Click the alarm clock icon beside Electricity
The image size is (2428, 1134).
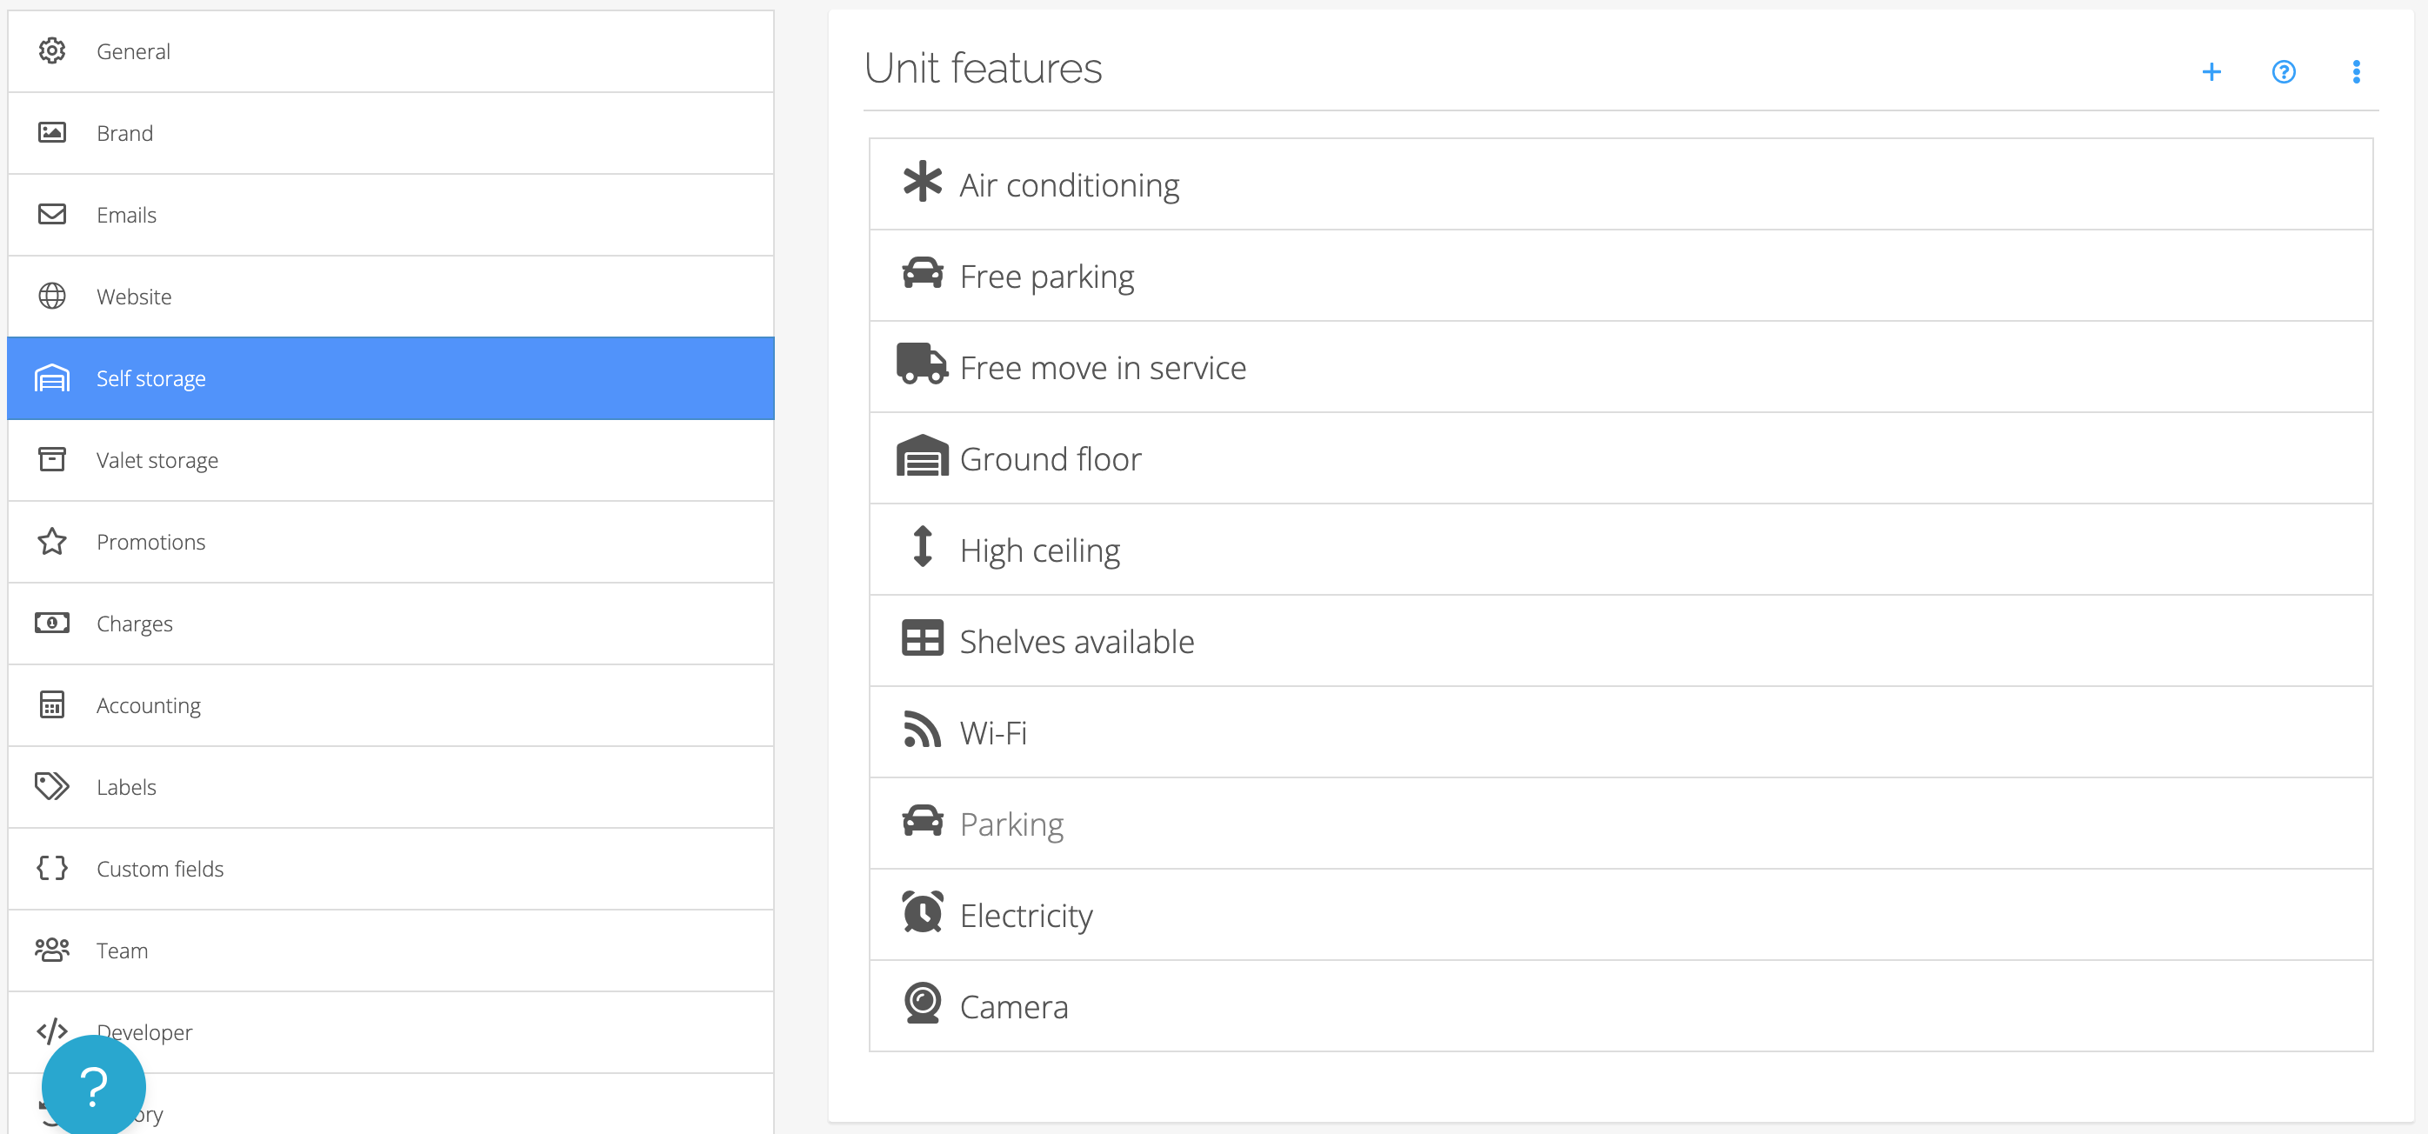[922, 912]
